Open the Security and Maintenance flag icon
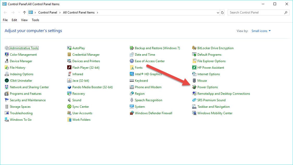293x165 pixels. (x=7, y=100)
